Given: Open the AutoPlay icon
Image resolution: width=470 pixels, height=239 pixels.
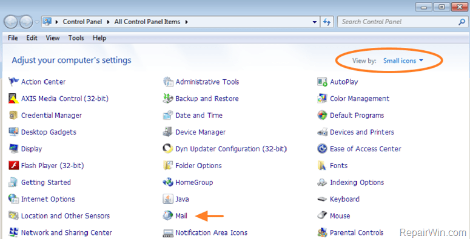Looking at the screenshot, I should (x=322, y=82).
